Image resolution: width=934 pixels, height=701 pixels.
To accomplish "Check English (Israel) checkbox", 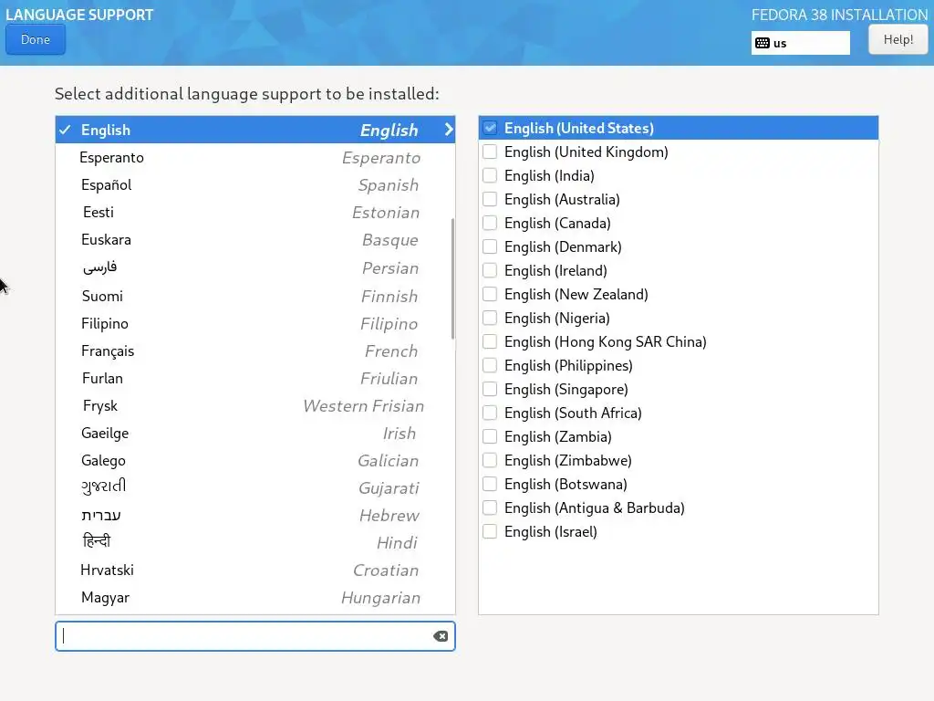I will [490, 531].
